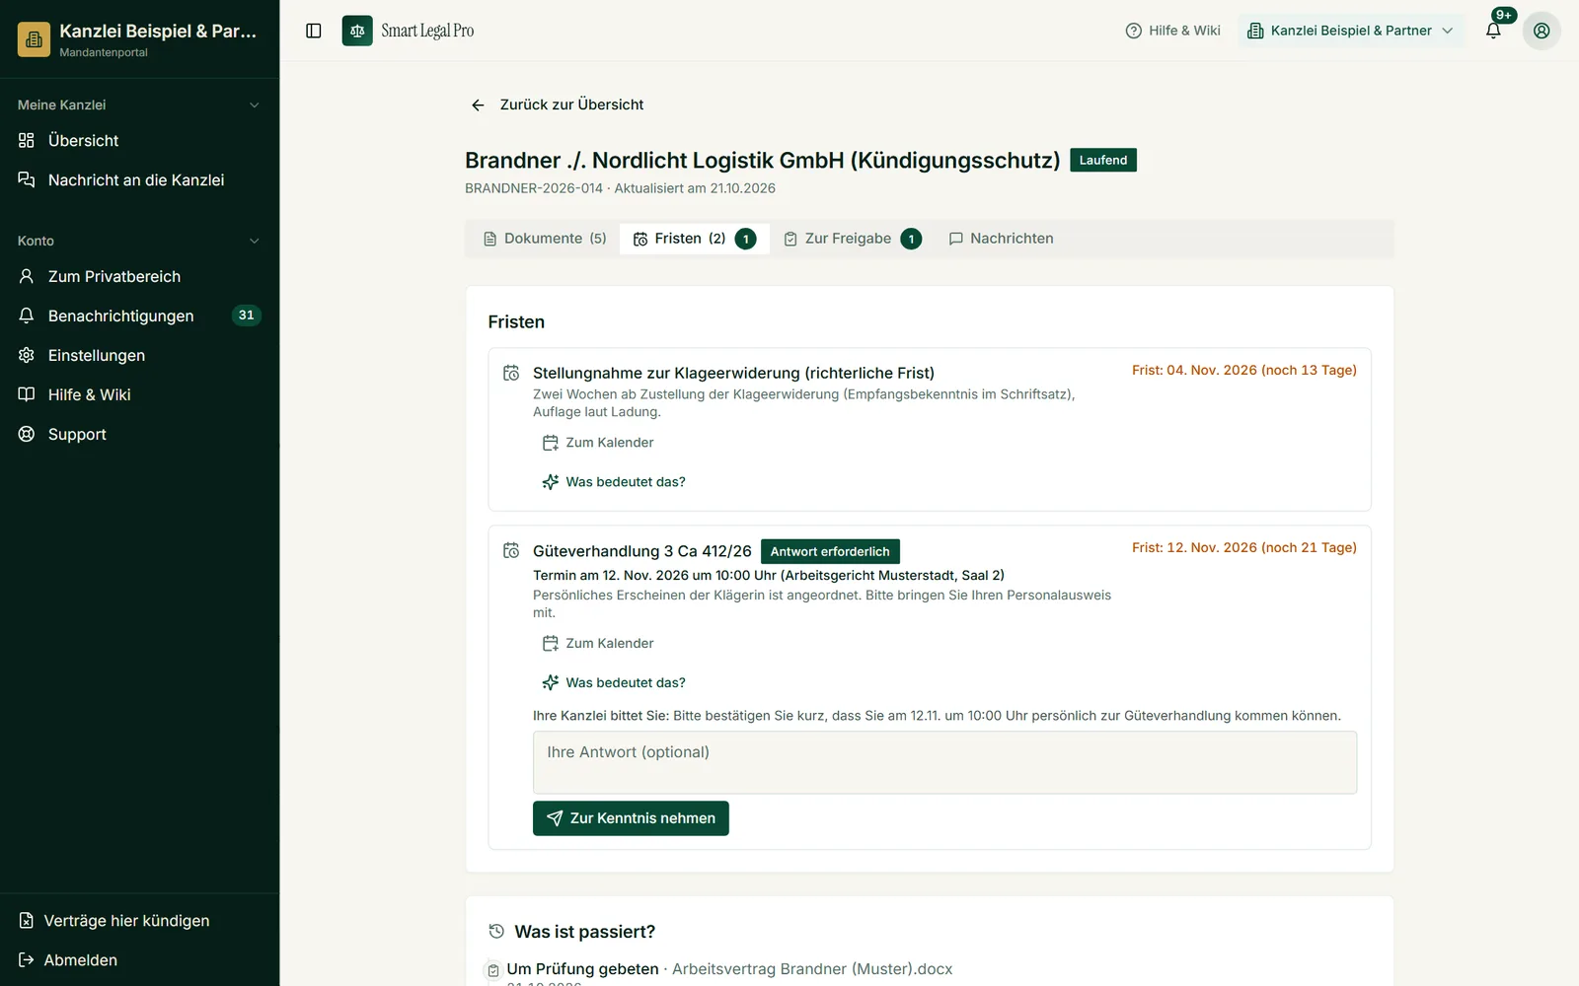Open Hilfe & Wiki in the sidebar
This screenshot has height=986, width=1579.
(x=140, y=395)
